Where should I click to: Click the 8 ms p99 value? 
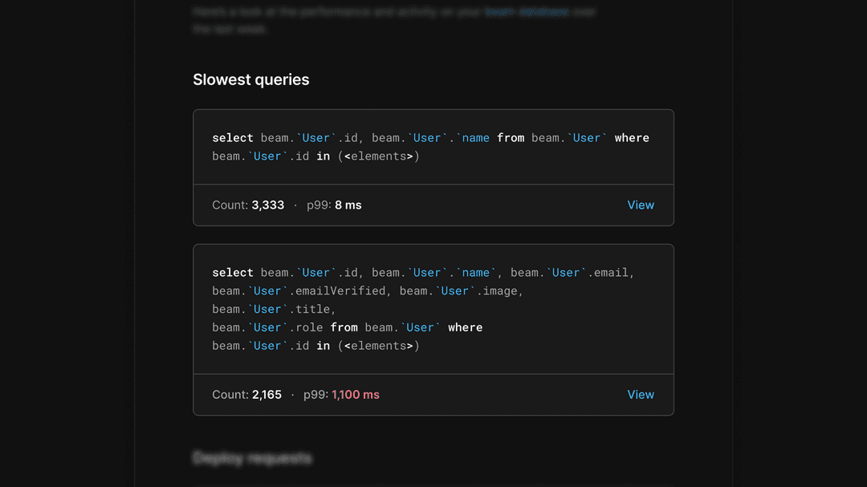tap(348, 205)
